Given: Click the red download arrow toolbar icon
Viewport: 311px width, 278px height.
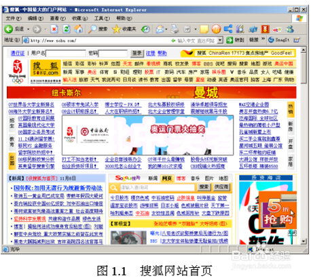Looking at the screenshot, I should [265, 29].
